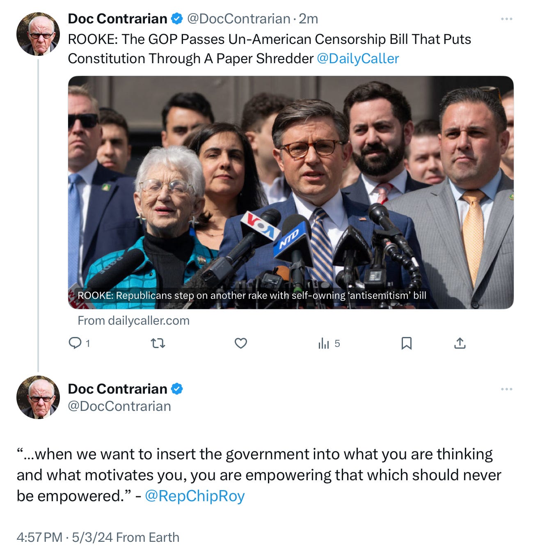Open the article image preview card
Screen dimensions: 533x557
[x=291, y=192]
